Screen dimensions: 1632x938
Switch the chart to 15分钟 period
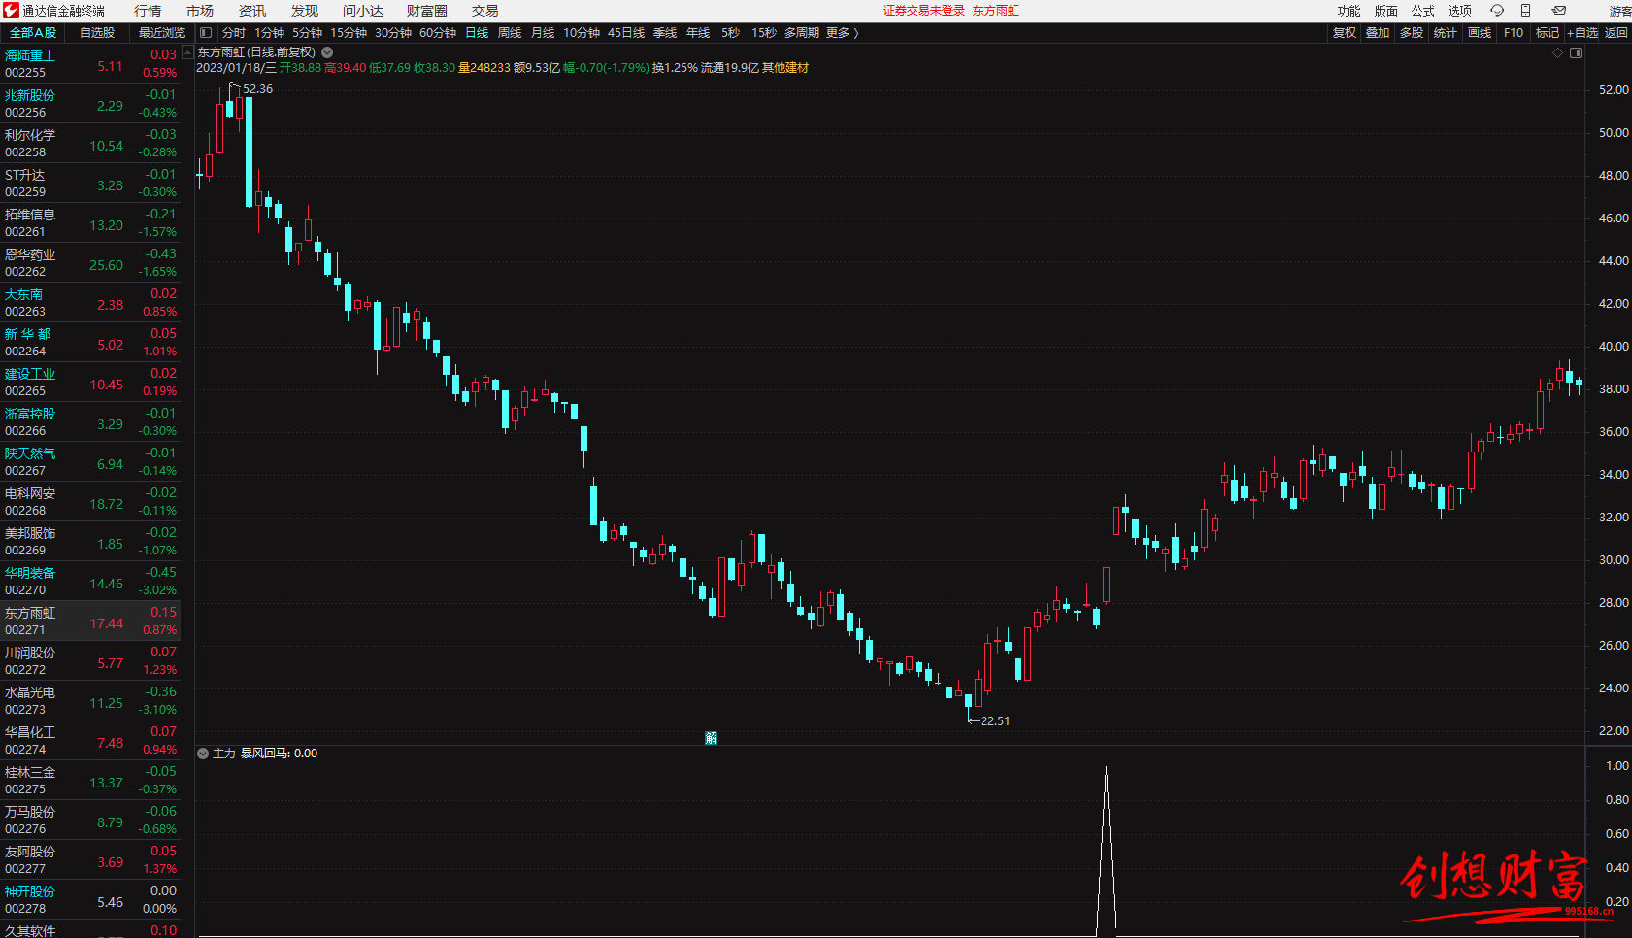pyautogui.click(x=349, y=33)
